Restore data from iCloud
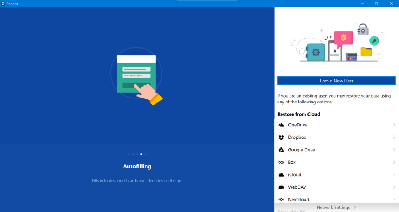 point(336,175)
